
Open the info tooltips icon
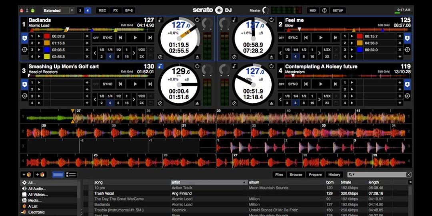pyautogui.click(x=324, y=10)
